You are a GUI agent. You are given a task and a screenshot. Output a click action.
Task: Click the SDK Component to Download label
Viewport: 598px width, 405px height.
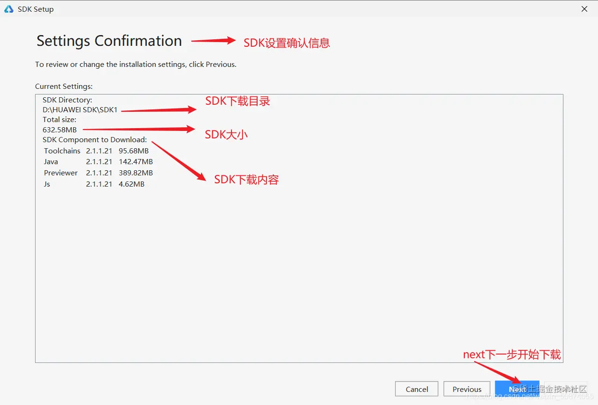95,139
